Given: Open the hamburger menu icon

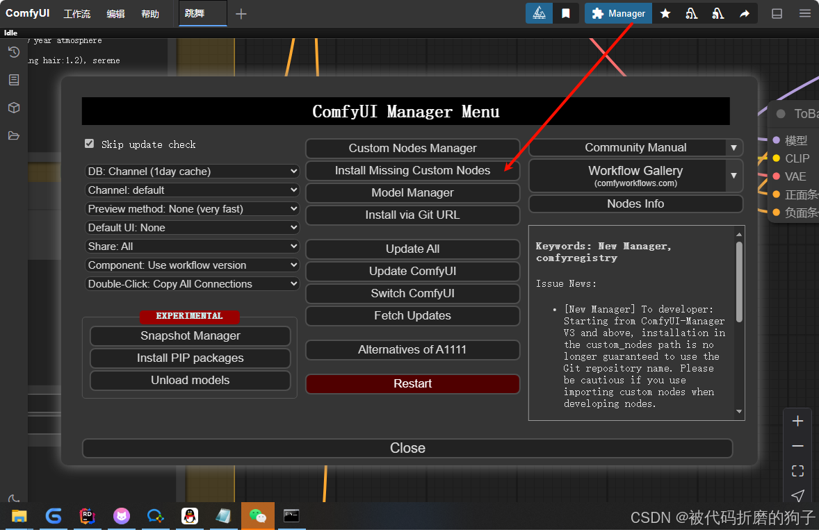Looking at the screenshot, I should click(x=805, y=14).
